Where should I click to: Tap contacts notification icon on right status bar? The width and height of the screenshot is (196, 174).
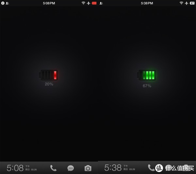click(101, 3)
